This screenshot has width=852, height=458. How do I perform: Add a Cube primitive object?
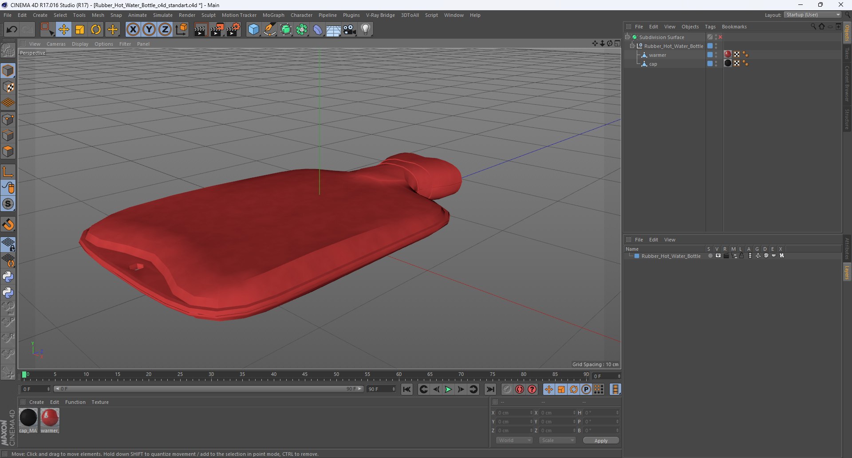coord(253,30)
